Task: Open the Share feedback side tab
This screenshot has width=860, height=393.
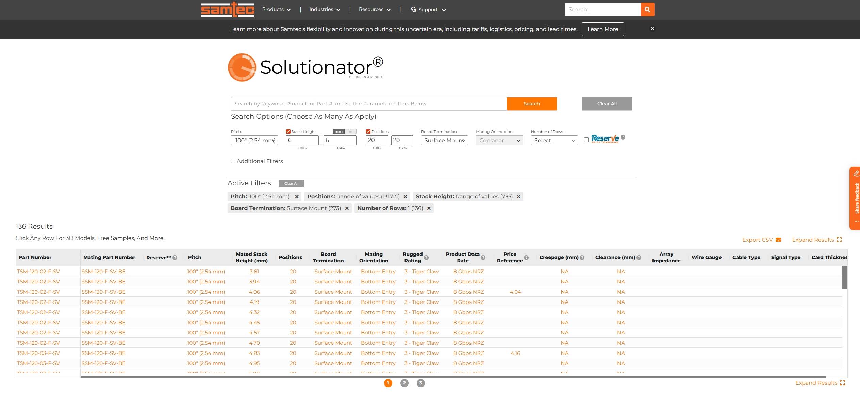Action: (856, 198)
